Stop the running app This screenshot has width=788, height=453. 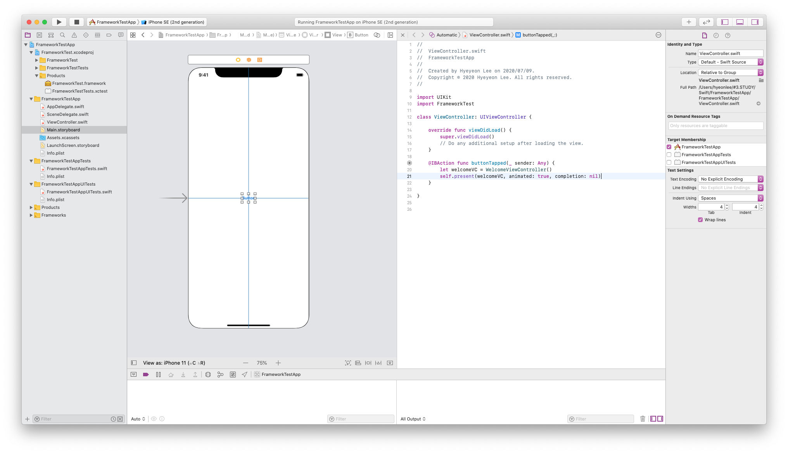coord(77,22)
